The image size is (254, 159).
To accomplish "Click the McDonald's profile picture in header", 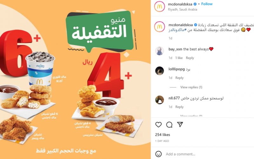I will (159, 6).
